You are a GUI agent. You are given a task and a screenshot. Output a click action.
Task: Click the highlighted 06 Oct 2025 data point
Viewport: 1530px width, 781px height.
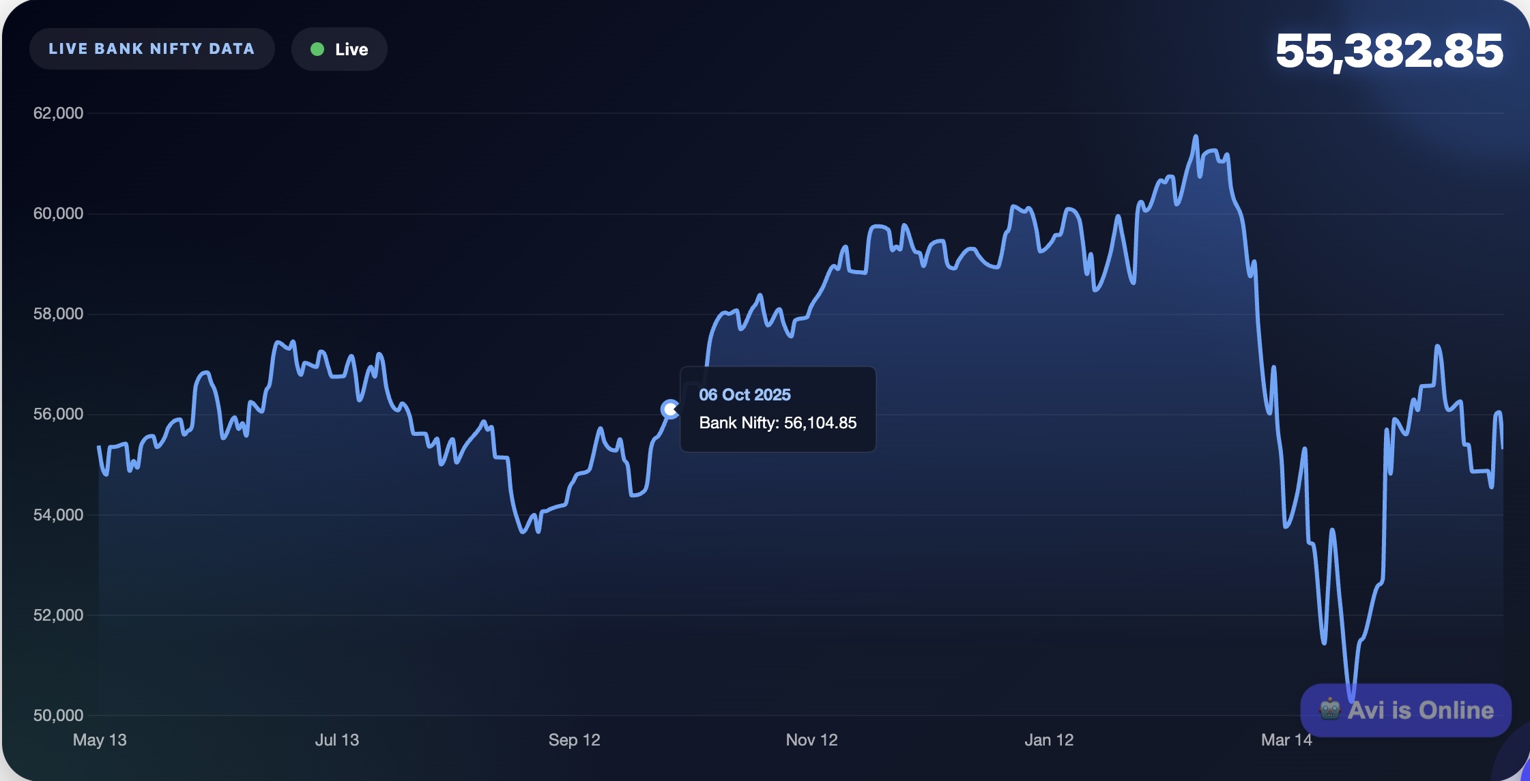click(670, 409)
